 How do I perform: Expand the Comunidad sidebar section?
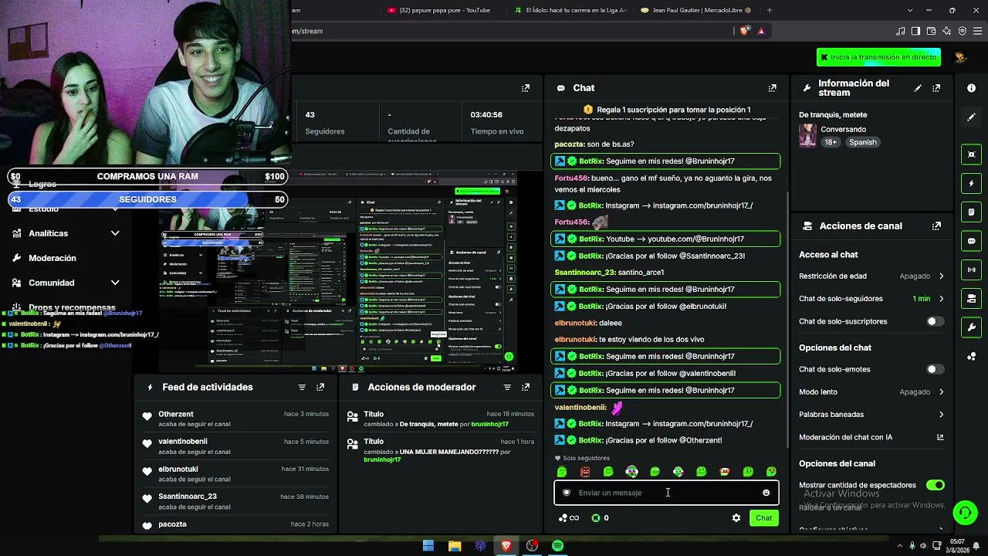tap(66, 283)
